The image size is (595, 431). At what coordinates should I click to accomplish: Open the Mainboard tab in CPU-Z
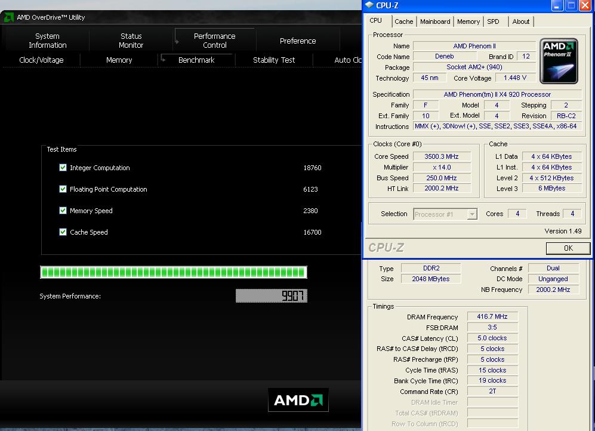point(435,21)
